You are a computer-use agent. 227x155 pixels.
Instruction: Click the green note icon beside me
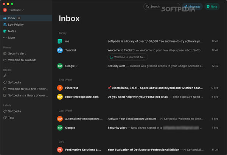[60, 41]
